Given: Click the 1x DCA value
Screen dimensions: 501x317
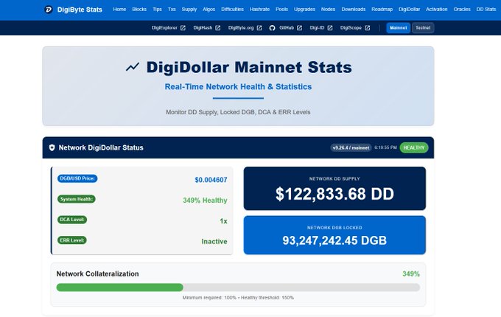Looking at the screenshot, I should pos(223,221).
